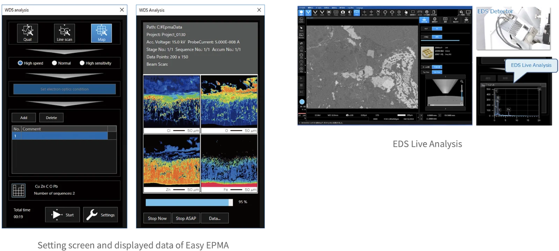Image resolution: width=559 pixels, height=251 pixels.
Task: Open the Zn element map
Action: (x=172, y=163)
